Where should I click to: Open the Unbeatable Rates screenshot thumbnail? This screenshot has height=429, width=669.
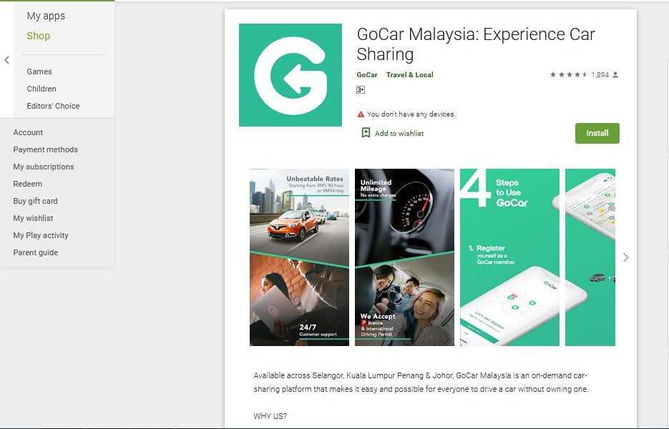point(299,257)
